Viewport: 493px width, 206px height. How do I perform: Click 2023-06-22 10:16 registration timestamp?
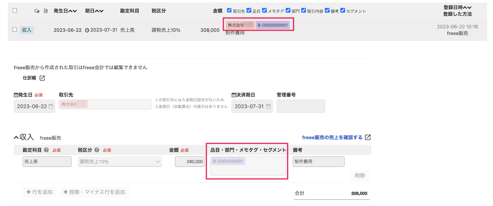tap(457, 27)
